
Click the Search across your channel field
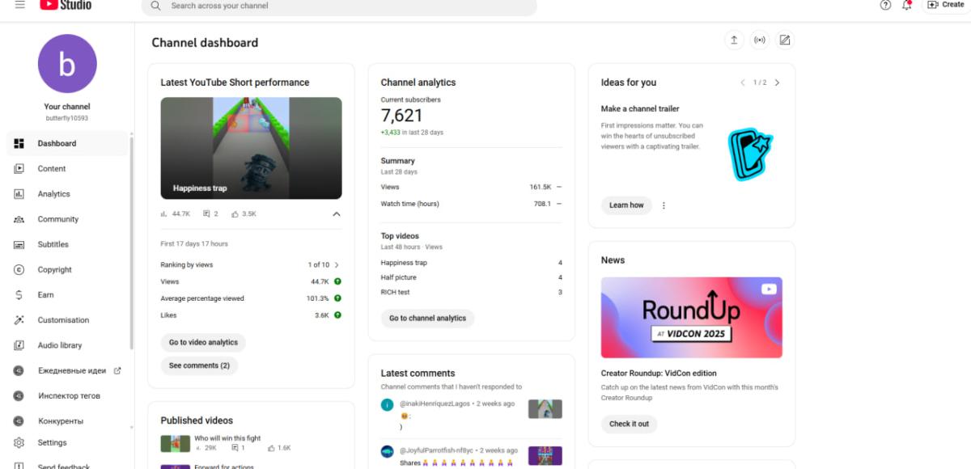[339, 6]
